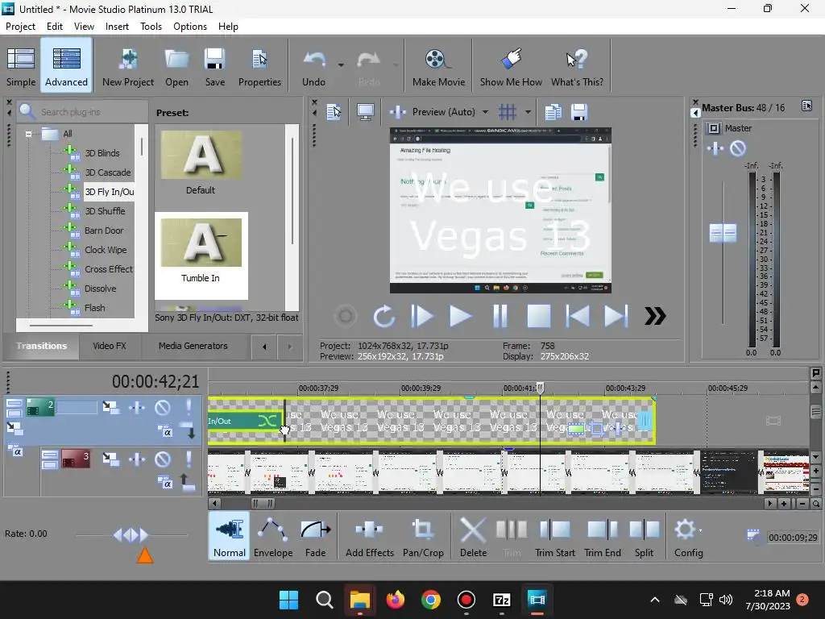Activate What's This help
This screenshot has height=619, width=825.
point(577,66)
